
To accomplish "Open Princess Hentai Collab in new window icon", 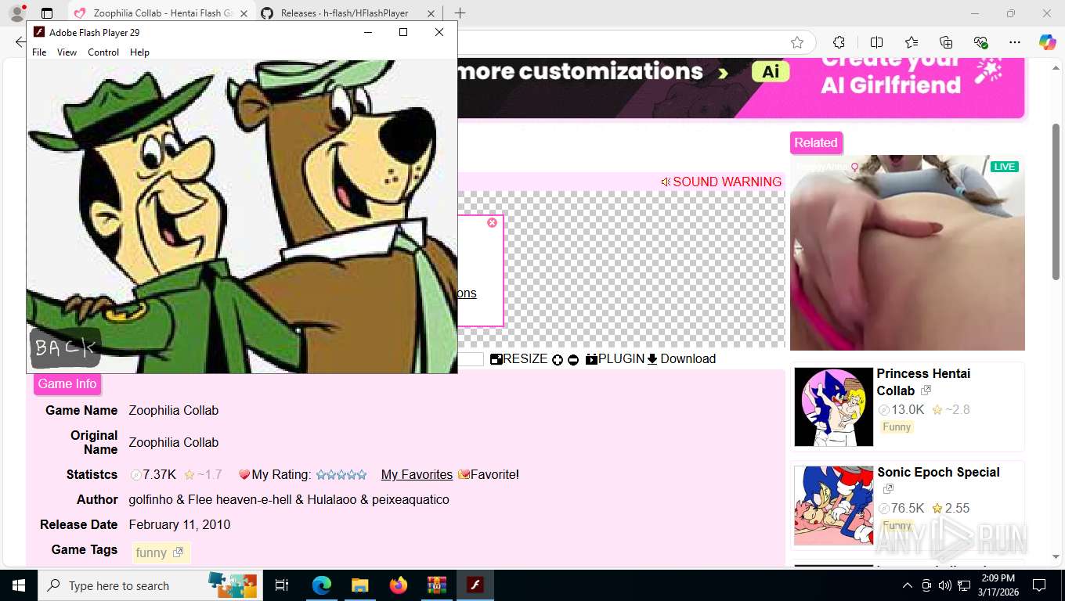I will 926,390.
